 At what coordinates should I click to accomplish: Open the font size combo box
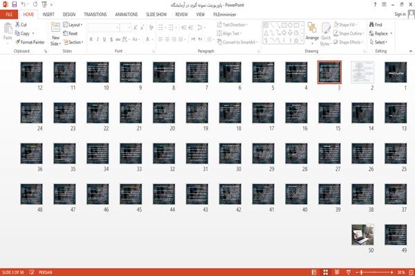125,27
